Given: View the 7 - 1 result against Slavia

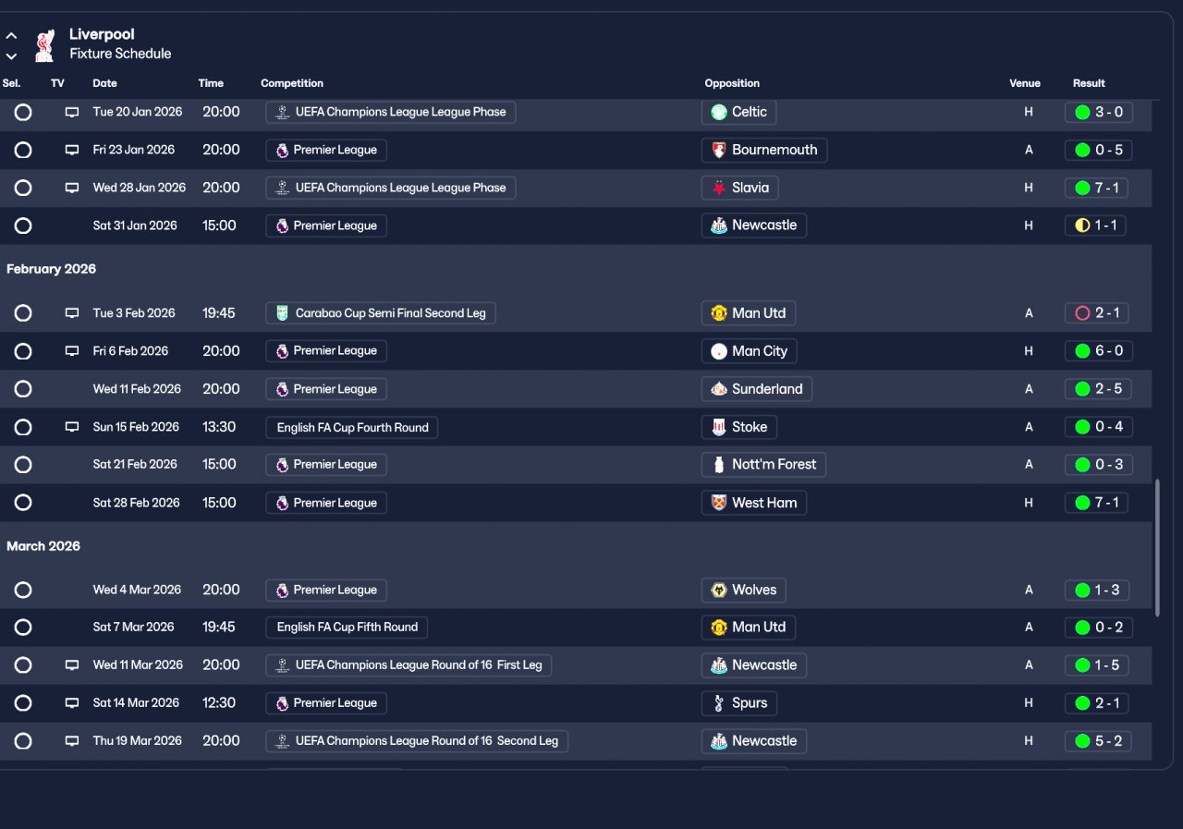Looking at the screenshot, I should pos(1098,189).
